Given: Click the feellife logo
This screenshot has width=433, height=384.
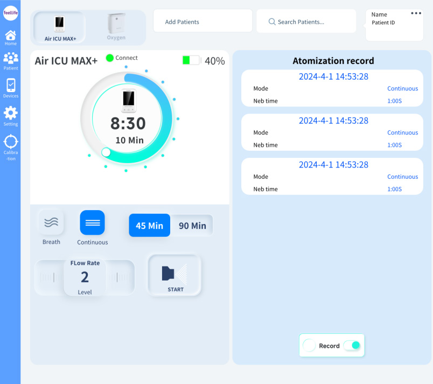Looking at the screenshot, I should [x=10, y=13].
